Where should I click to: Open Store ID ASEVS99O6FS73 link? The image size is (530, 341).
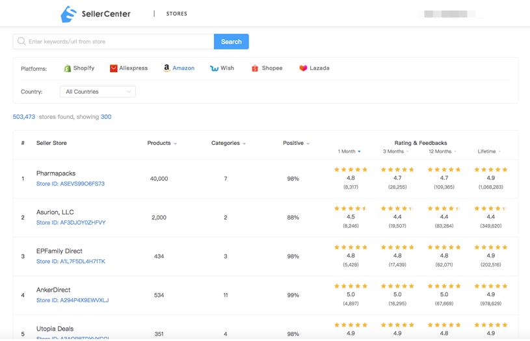pos(70,184)
